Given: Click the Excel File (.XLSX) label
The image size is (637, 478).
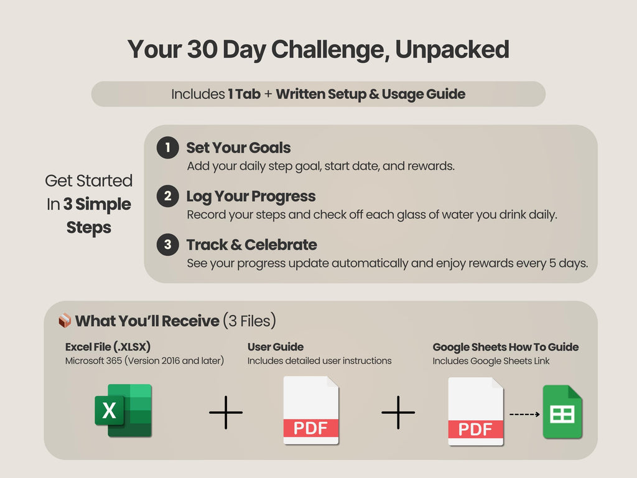Looking at the screenshot, I should pyautogui.click(x=108, y=347).
